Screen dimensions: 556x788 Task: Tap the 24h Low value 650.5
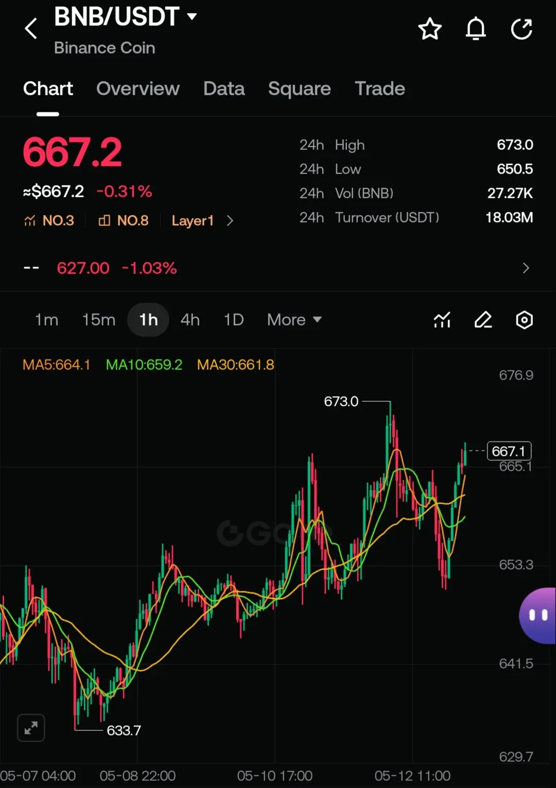(515, 169)
